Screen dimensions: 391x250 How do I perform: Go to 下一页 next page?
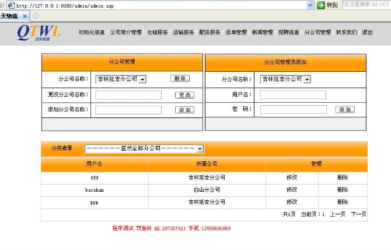pyautogui.click(x=358, y=214)
